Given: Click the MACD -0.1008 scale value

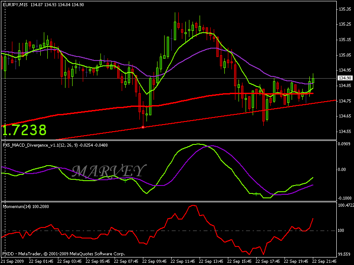Looking at the screenshot, I should click(x=345, y=198).
